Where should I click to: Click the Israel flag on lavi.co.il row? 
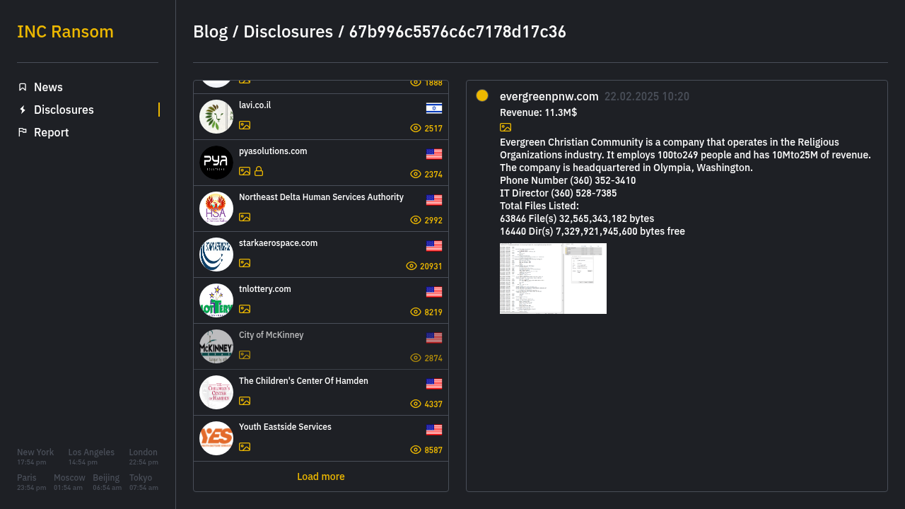pos(434,108)
